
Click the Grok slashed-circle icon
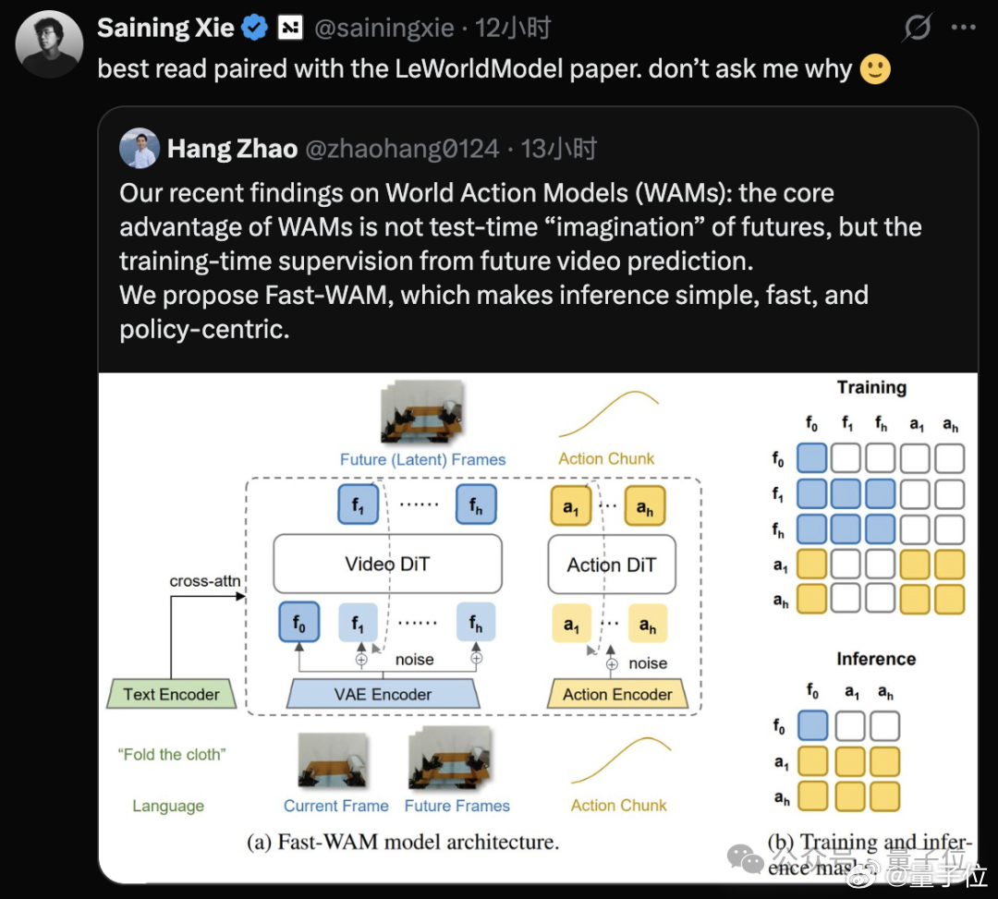[918, 28]
